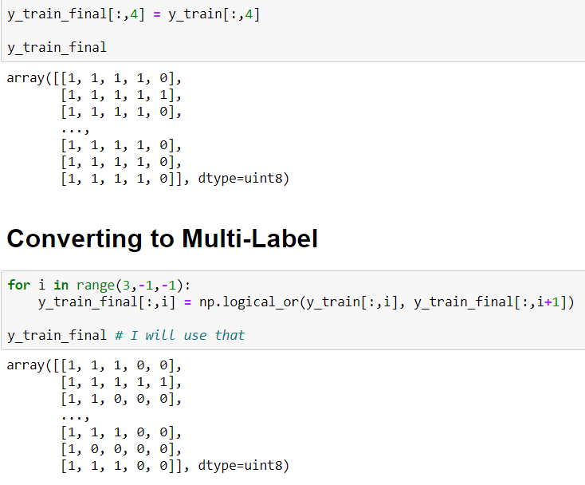Click dtype=uint8 in the first output

239,178
